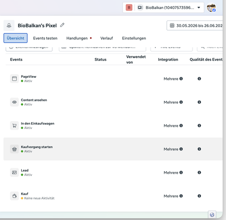Go to the Handlungen tab
This screenshot has width=226, height=220.
[77, 38]
